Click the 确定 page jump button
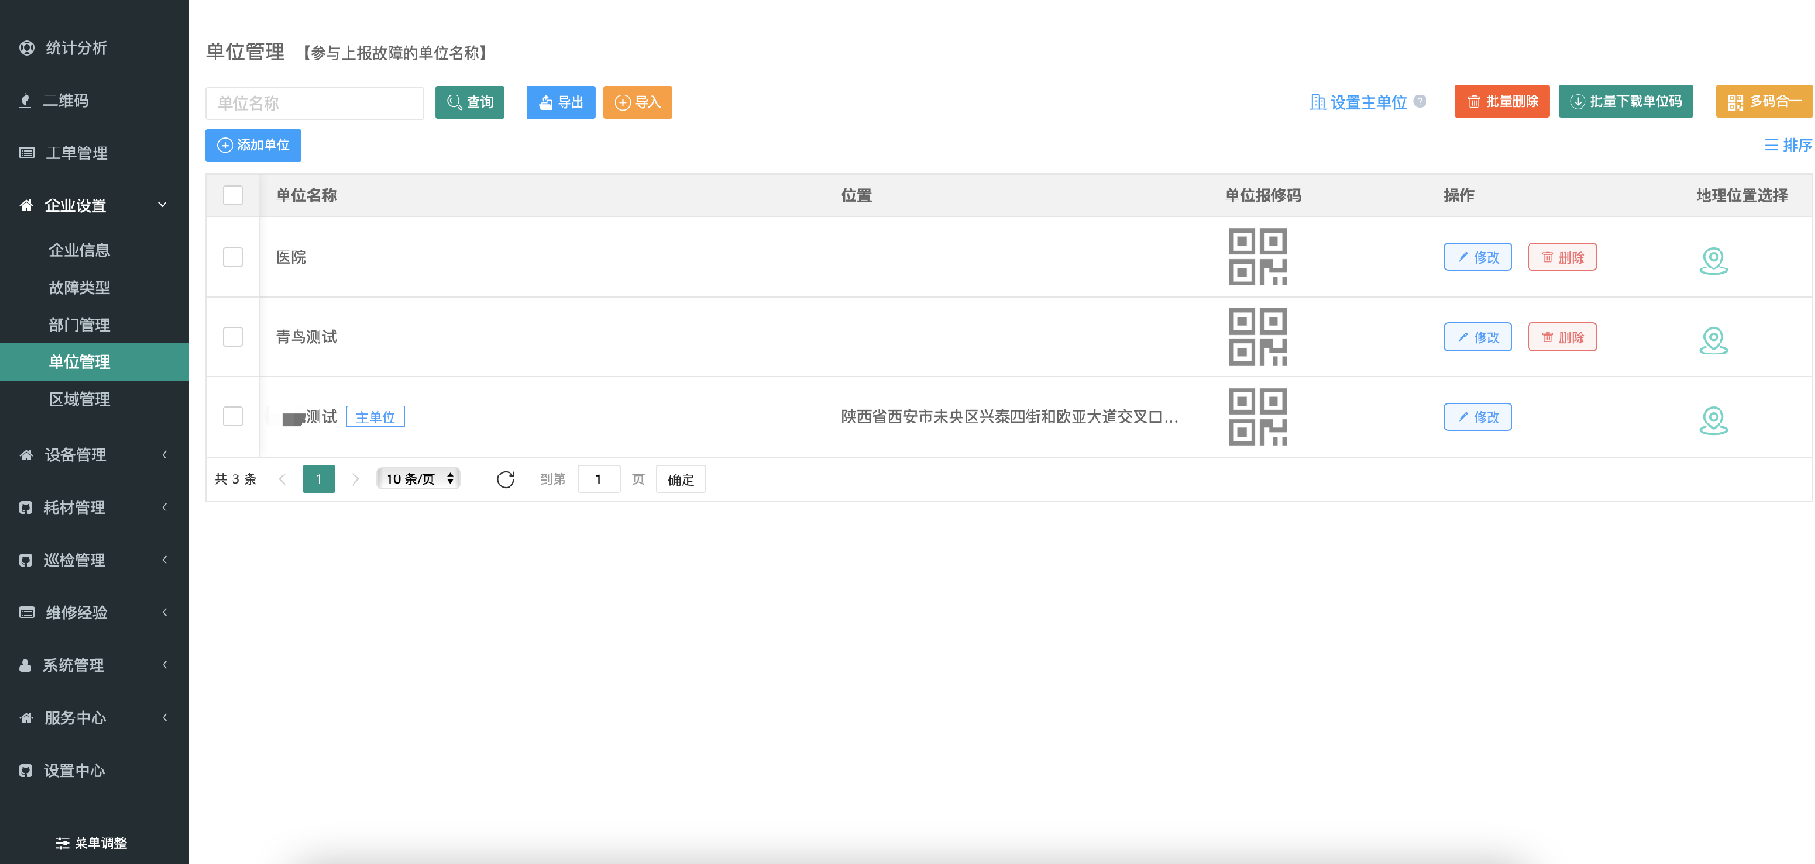This screenshot has height=864, width=1815. point(681,479)
